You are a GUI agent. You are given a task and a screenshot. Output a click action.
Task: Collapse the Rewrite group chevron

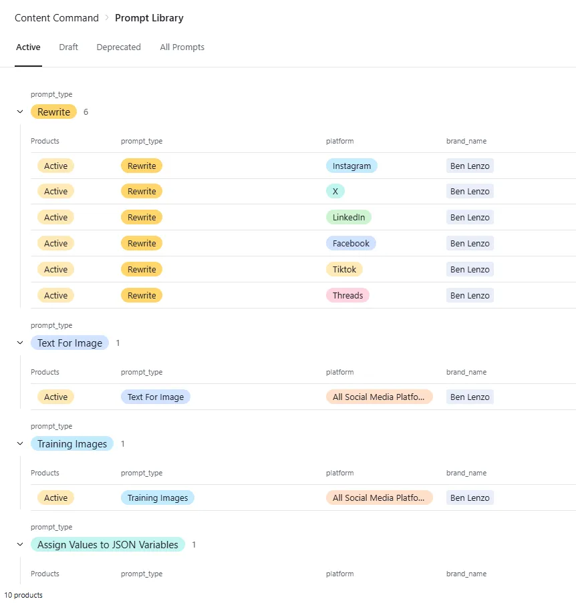20,112
